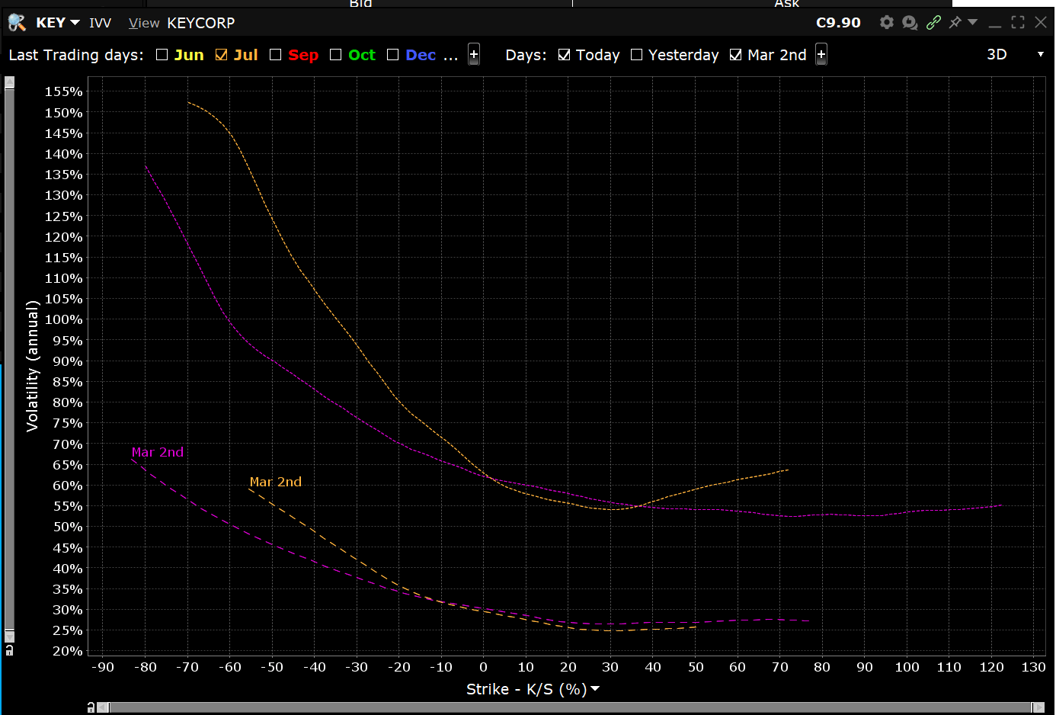Enable the Dec expiry checkbox
The height and width of the screenshot is (715, 1056).
coord(393,55)
